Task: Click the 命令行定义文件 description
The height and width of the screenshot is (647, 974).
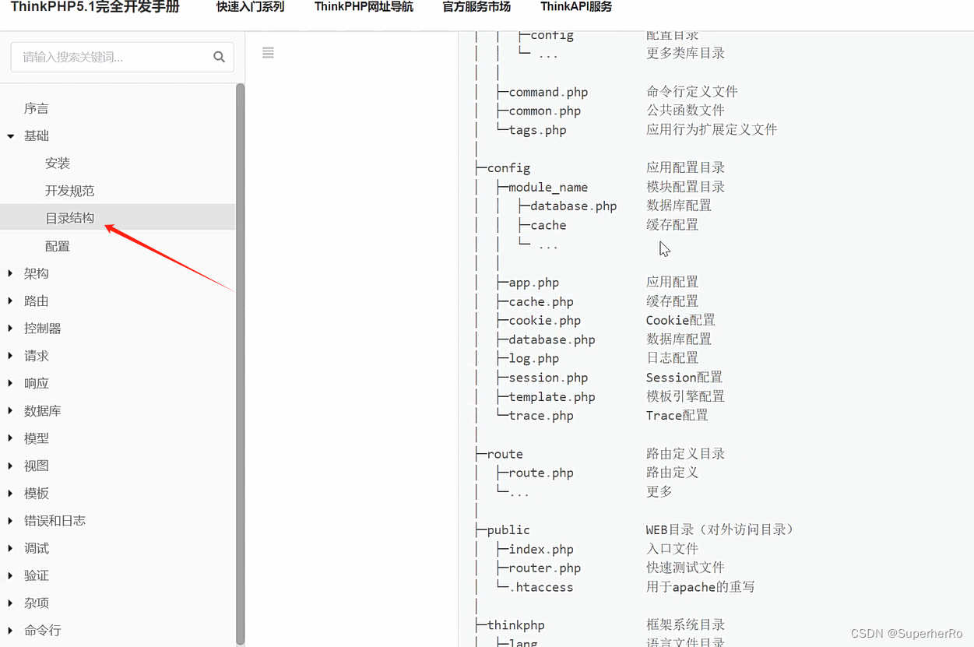Action: point(691,92)
